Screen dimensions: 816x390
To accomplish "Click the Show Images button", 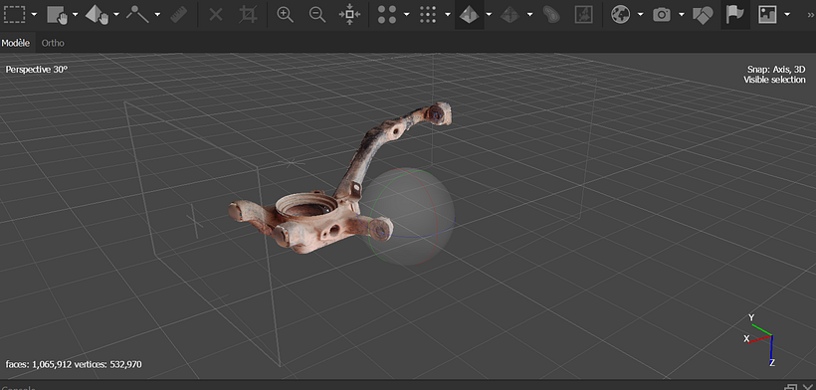I will pyautogui.click(x=767, y=15).
